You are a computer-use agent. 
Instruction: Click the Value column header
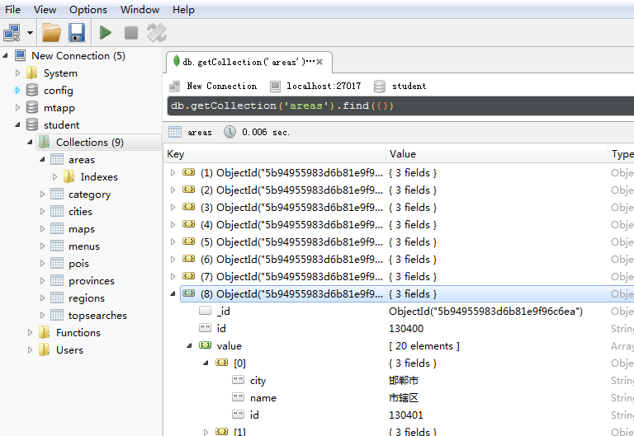point(496,154)
